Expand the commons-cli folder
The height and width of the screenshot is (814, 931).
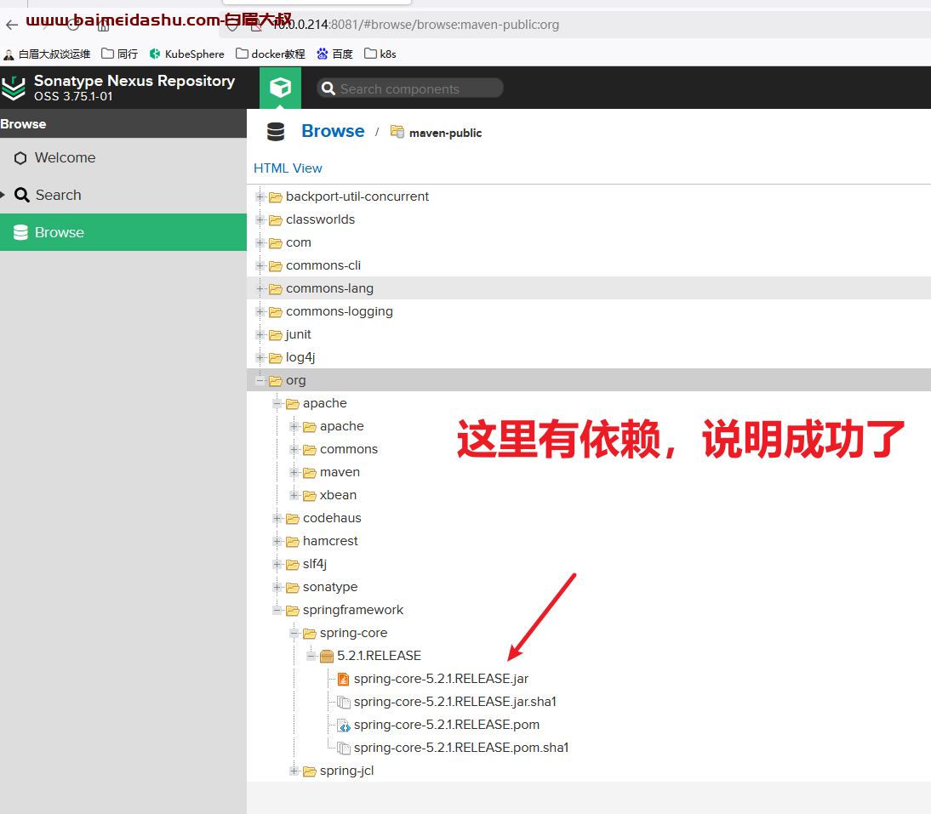tap(260, 265)
